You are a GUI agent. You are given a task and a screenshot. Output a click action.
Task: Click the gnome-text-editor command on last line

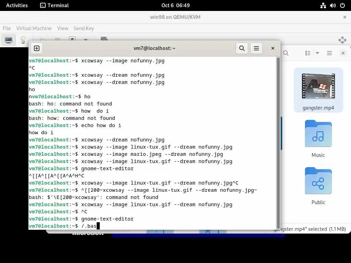(x=107, y=219)
